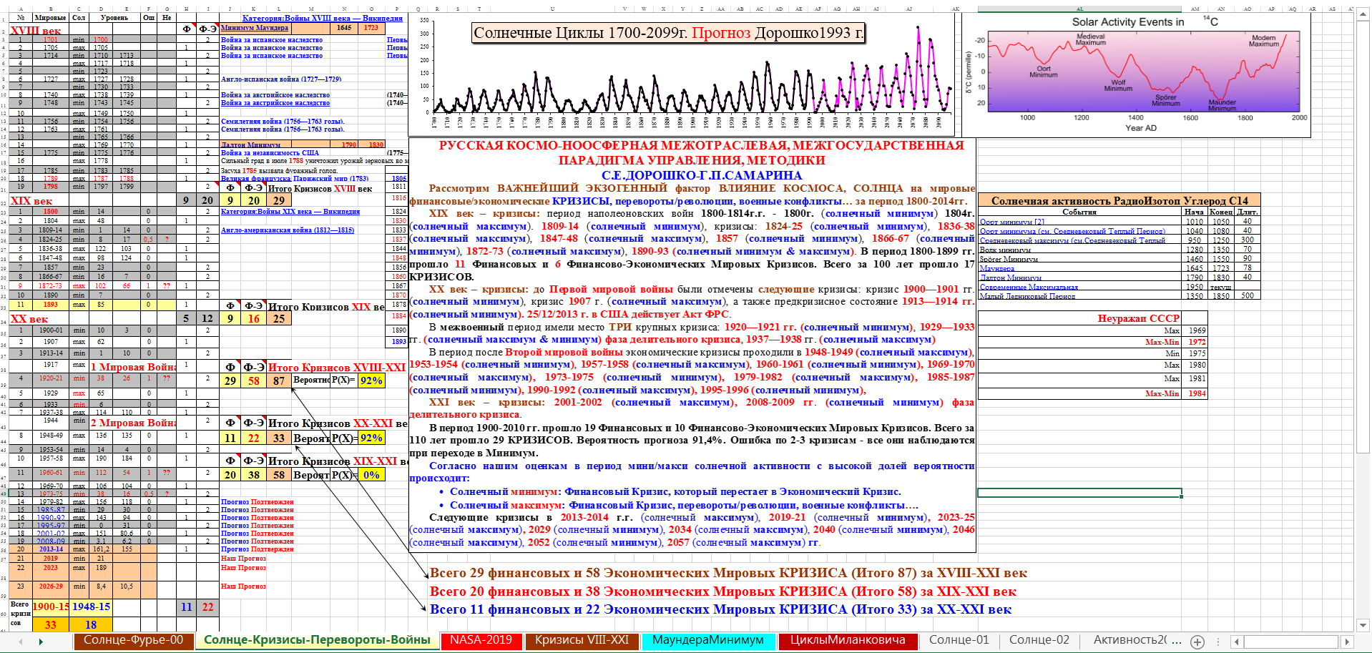The width and height of the screenshot is (1372, 653).
Task: Click the vertical scrollbar down arrow
Action: point(1363,624)
